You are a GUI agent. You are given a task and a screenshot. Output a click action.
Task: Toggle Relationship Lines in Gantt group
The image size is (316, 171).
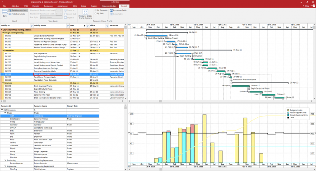tap(18, 10)
